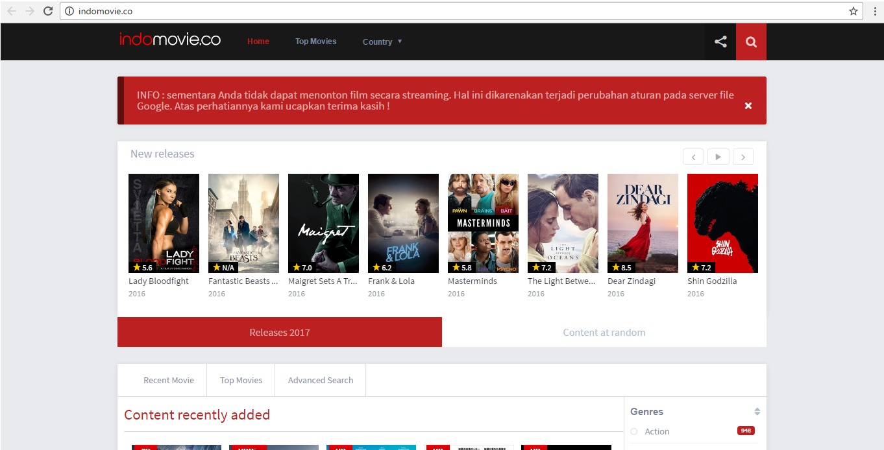
Task: Click the site info icon in address bar
Action: pyautogui.click(x=69, y=11)
